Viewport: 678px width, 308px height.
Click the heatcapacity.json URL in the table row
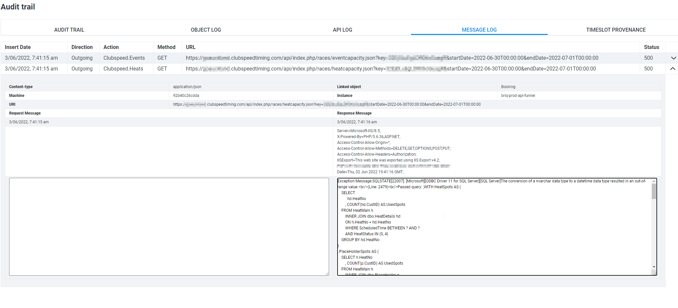391,69
